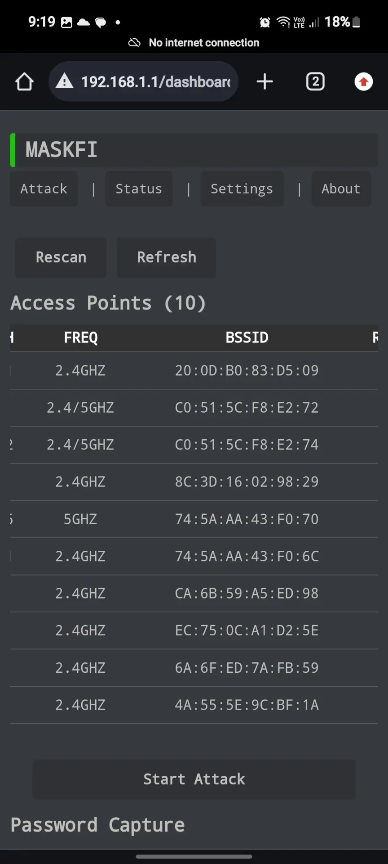Open a new tab with plus icon

click(265, 81)
